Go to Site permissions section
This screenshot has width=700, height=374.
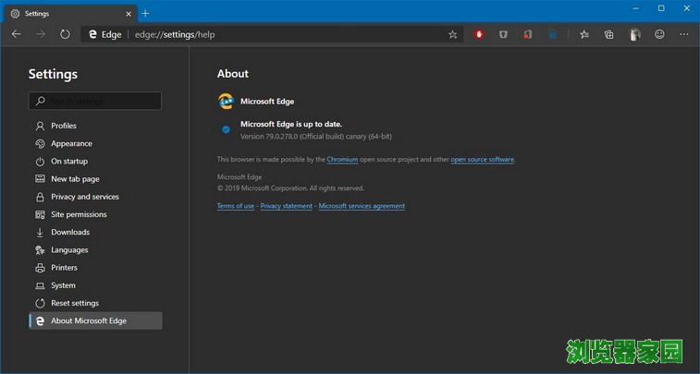tap(79, 214)
